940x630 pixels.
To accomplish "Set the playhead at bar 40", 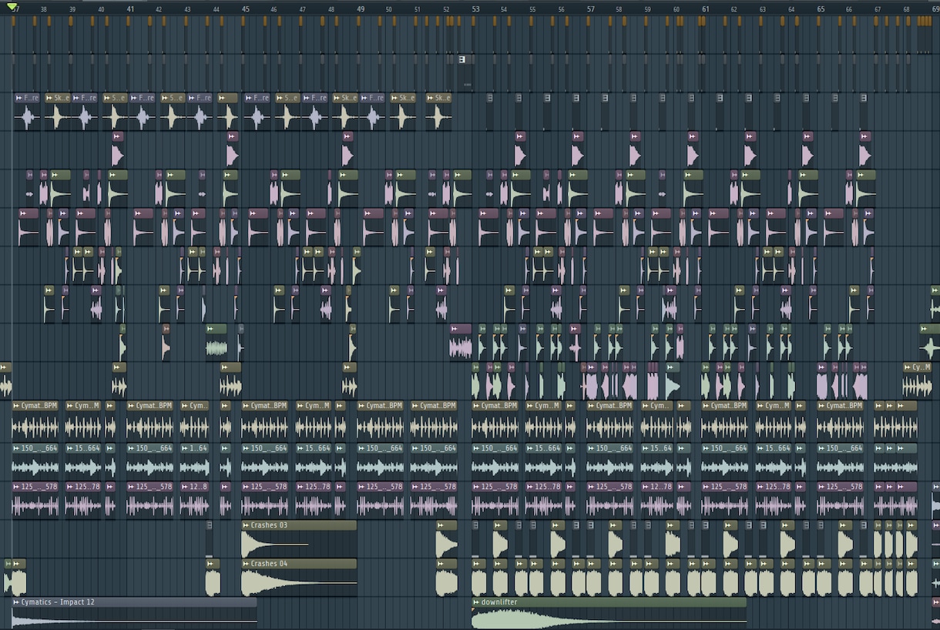I will click(x=101, y=9).
